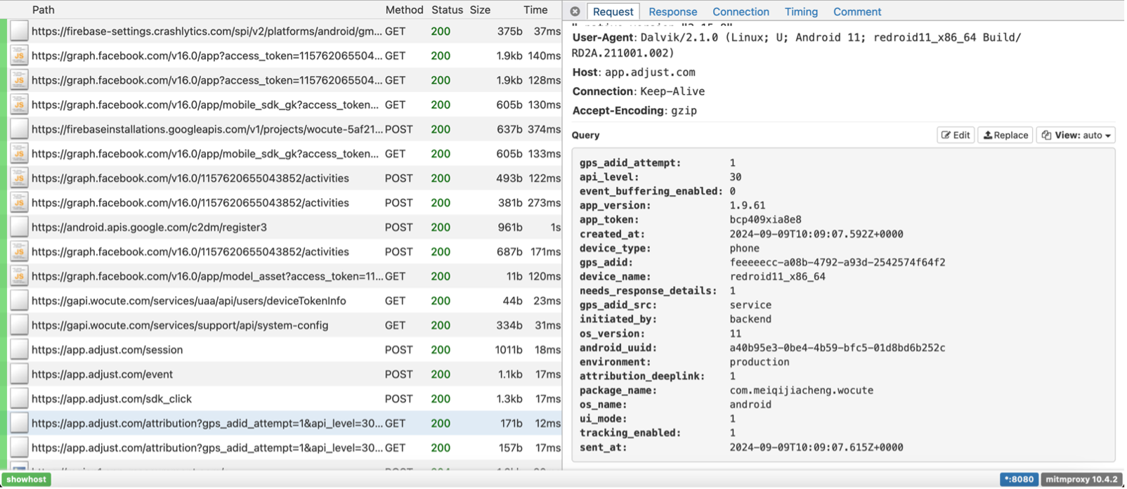Switch to the Response tab
The height and width of the screenshot is (489, 1127).
[x=672, y=12]
